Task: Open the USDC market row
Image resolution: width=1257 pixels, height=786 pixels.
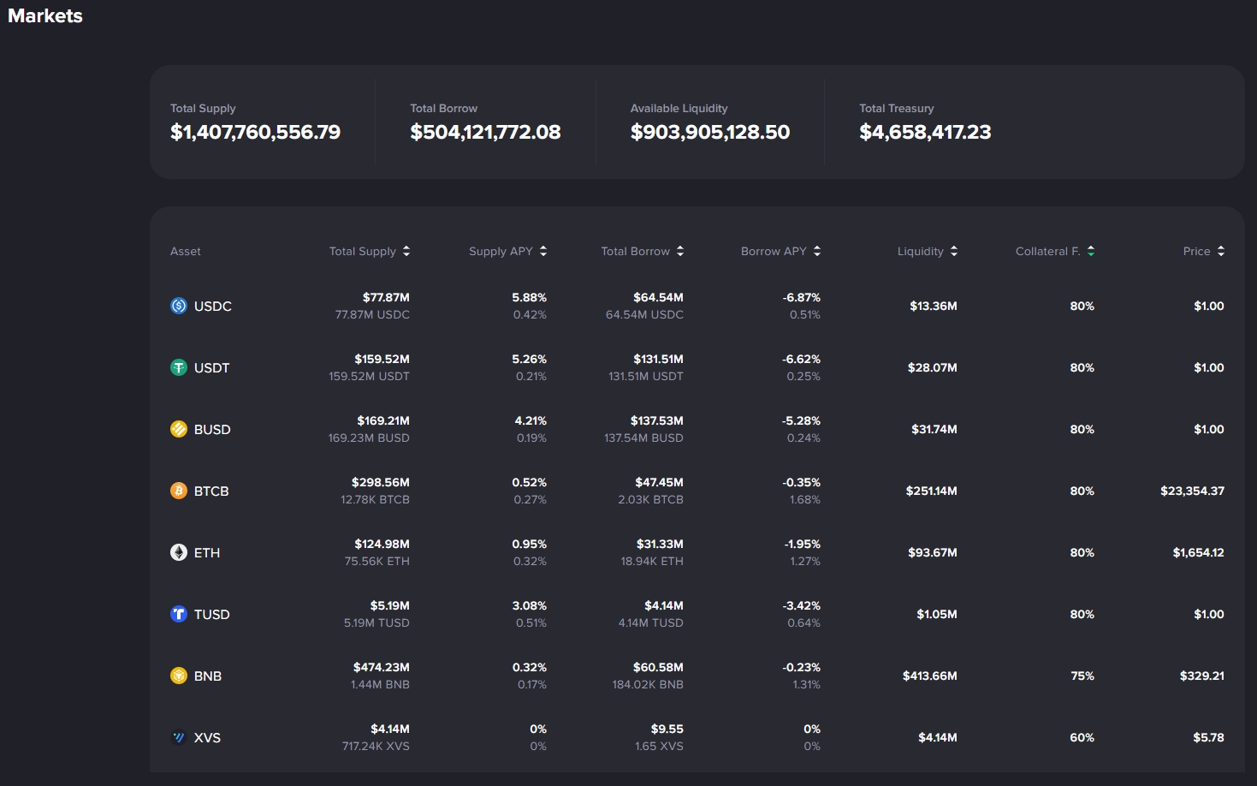Action: pos(697,306)
